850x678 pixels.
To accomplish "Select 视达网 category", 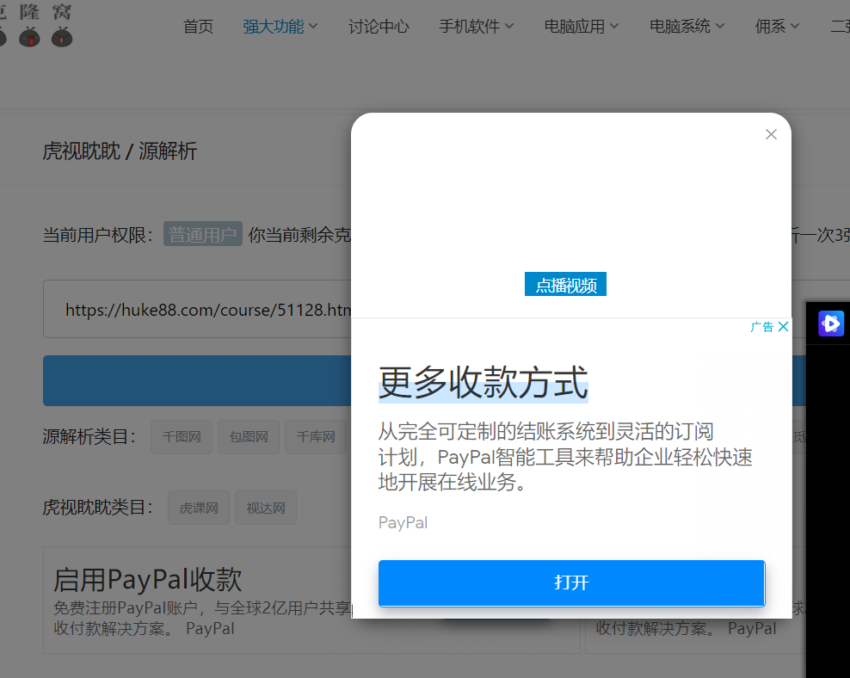I will (266, 508).
